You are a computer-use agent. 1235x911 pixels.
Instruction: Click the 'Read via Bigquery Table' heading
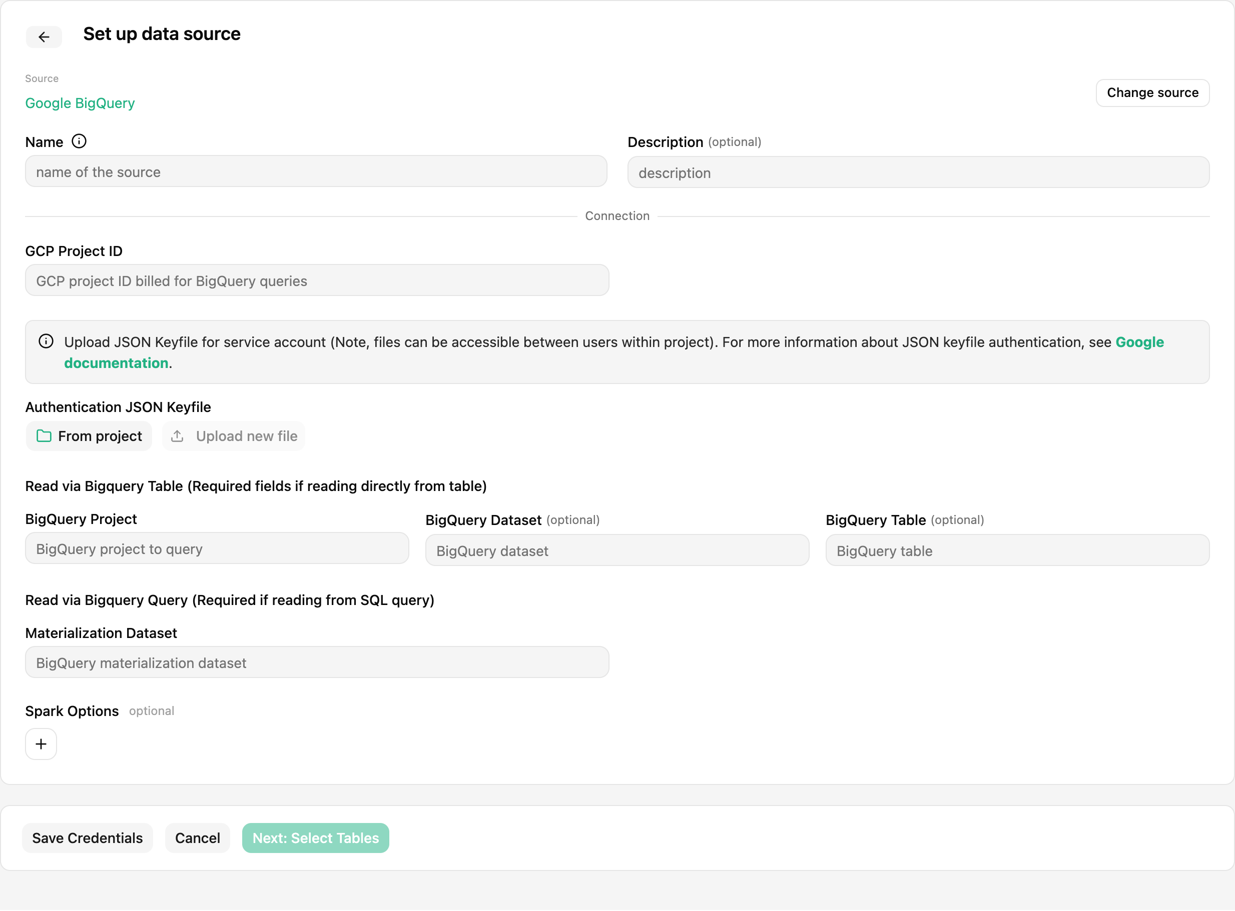256,486
